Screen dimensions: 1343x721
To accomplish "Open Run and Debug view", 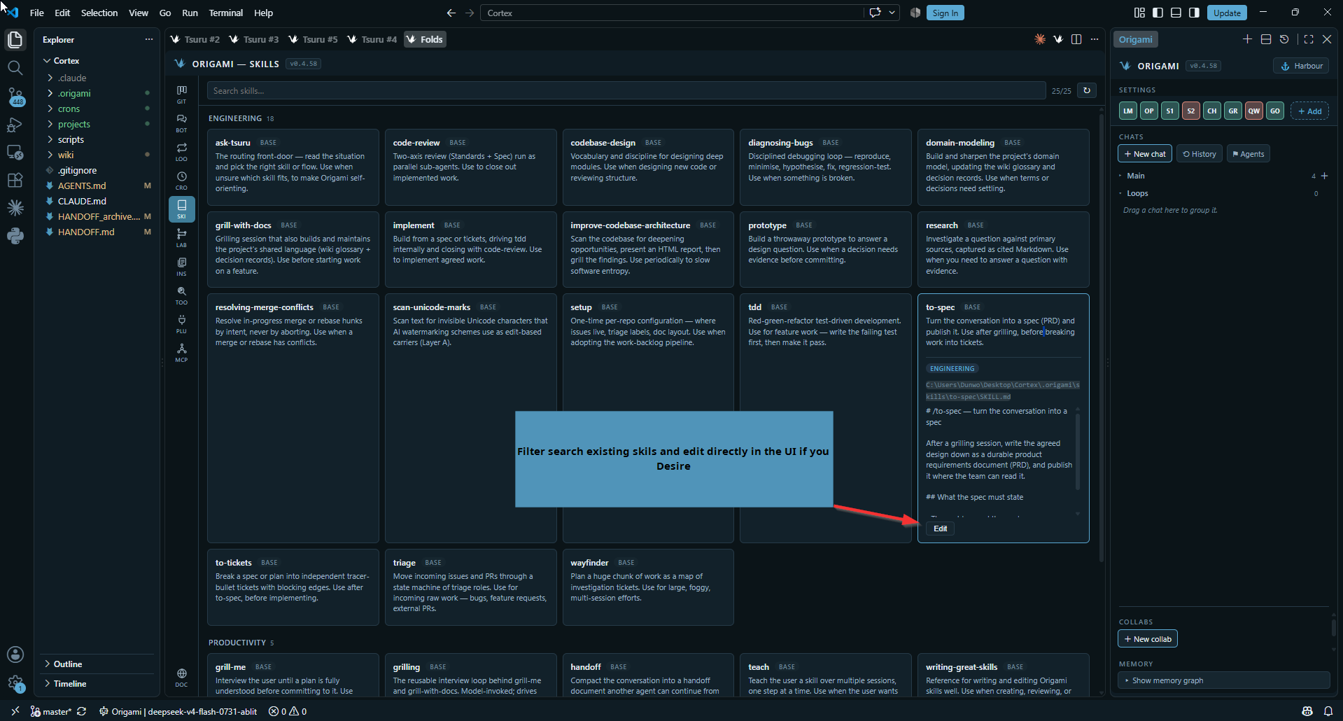I will click(15, 125).
